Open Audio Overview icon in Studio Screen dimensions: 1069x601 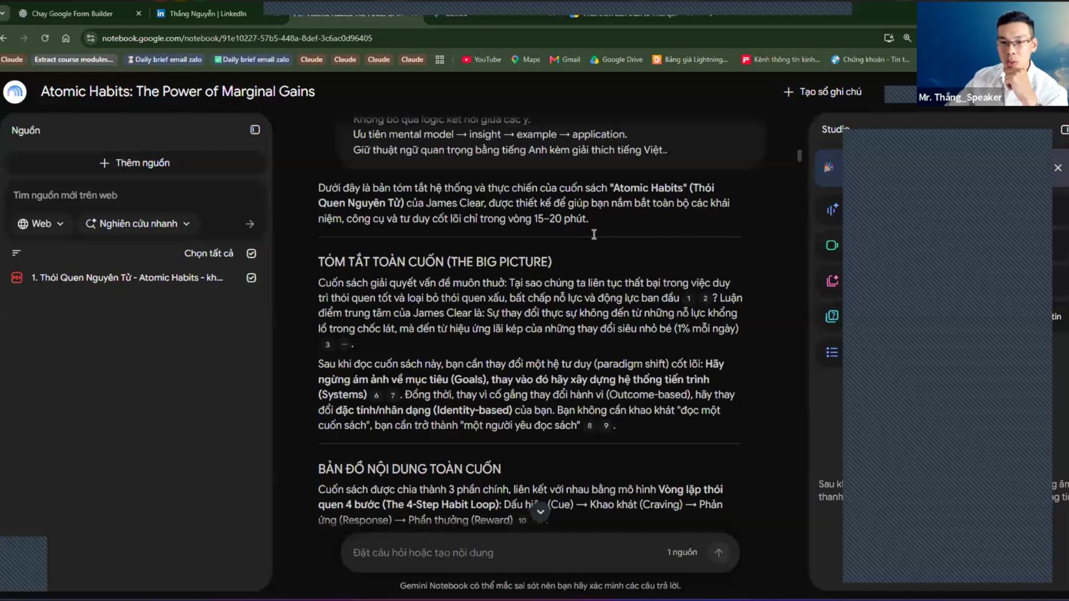832,210
